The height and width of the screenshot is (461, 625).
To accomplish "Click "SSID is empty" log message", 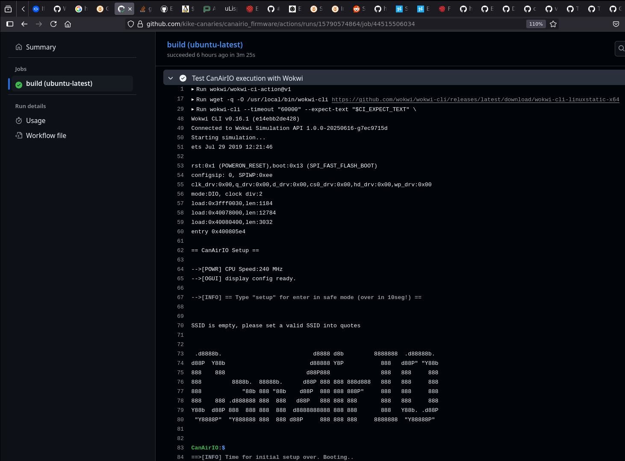I will click(276, 326).
